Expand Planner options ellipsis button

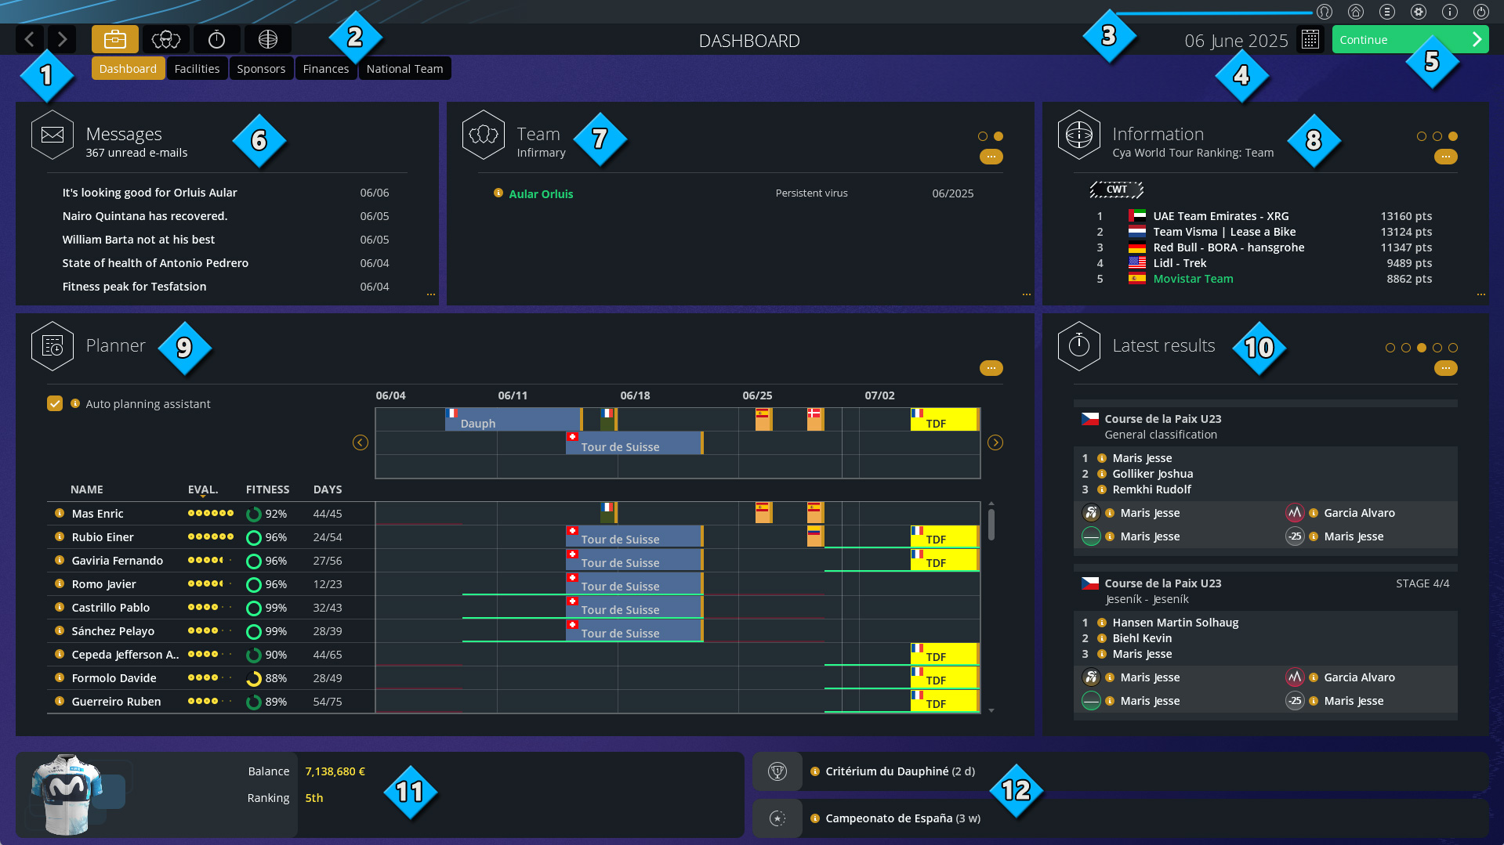click(991, 368)
